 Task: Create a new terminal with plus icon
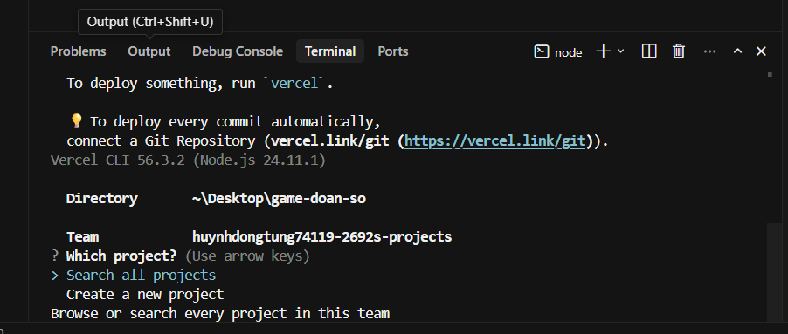603,51
